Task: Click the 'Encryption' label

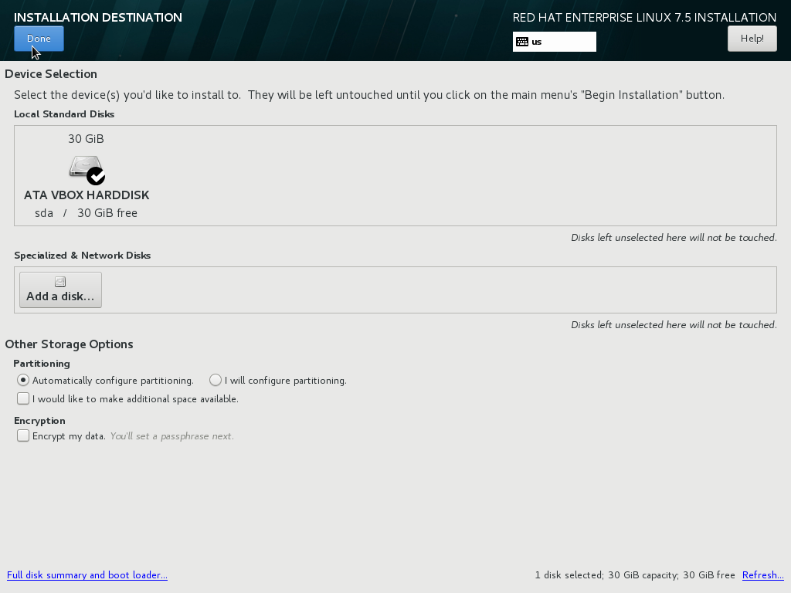Action: [39, 421]
